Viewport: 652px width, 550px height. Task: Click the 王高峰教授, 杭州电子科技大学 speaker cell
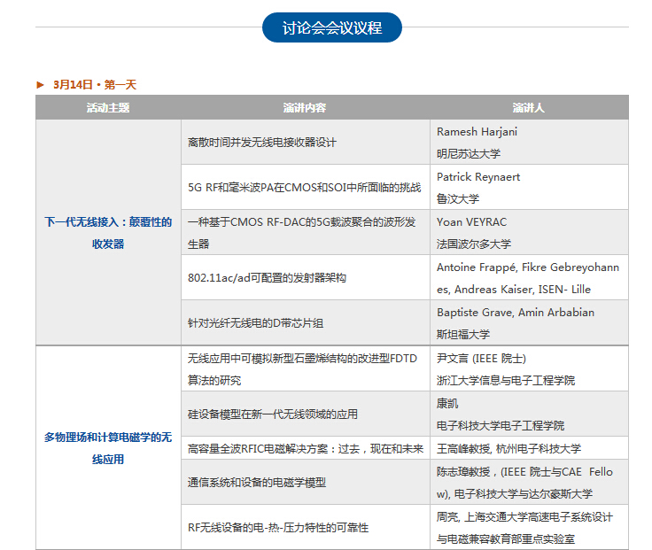508,448
